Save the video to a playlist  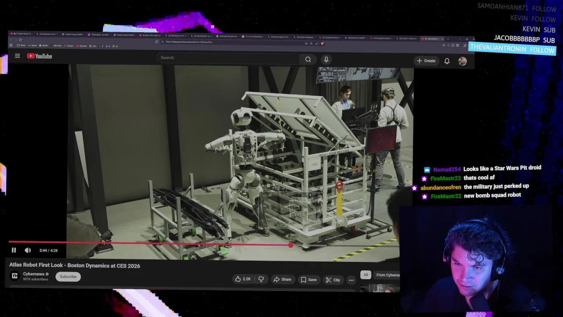(308, 280)
